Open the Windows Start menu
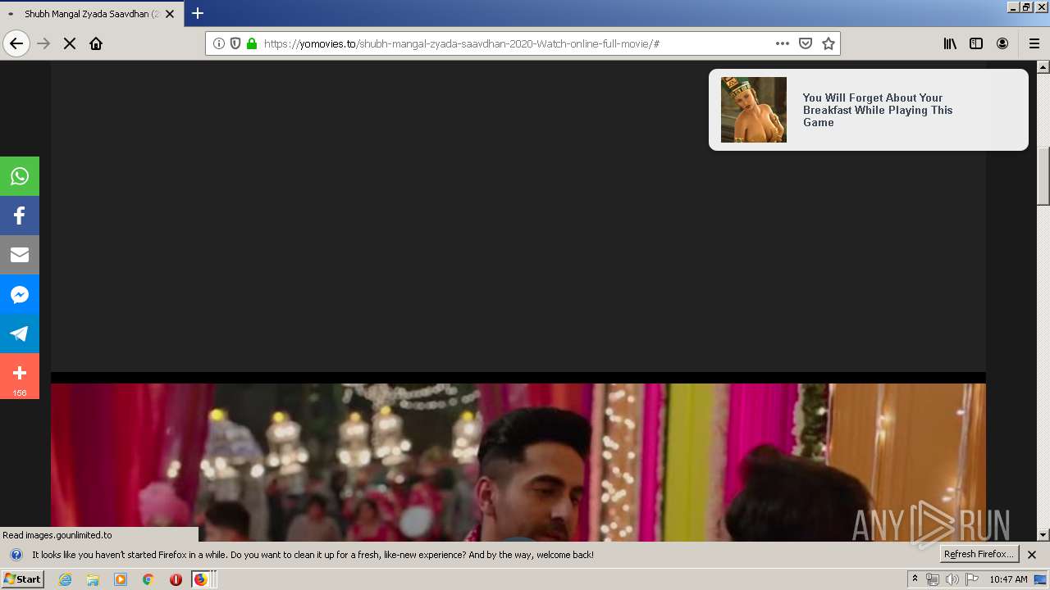Viewport: 1050px width, 590px height. 22,579
